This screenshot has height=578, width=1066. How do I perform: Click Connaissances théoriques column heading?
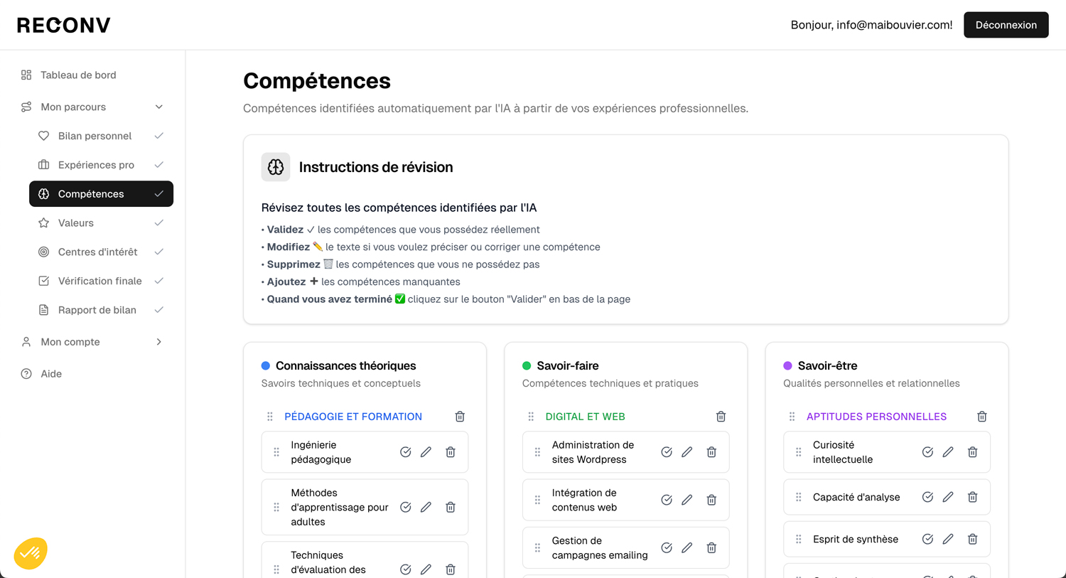click(346, 365)
